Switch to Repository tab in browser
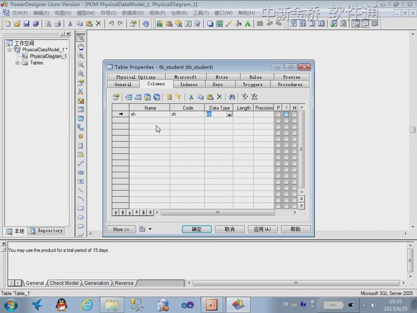This screenshot has width=417, height=313. [x=47, y=231]
